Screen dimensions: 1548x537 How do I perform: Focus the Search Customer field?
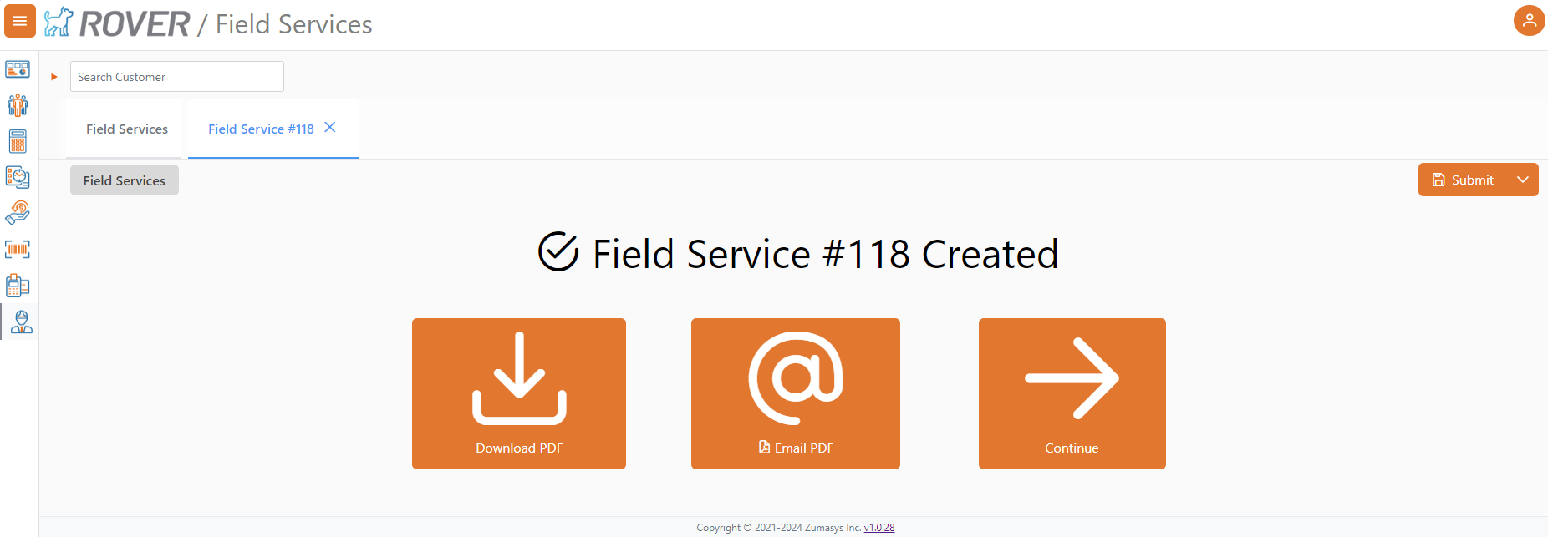[x=177, y=77]
